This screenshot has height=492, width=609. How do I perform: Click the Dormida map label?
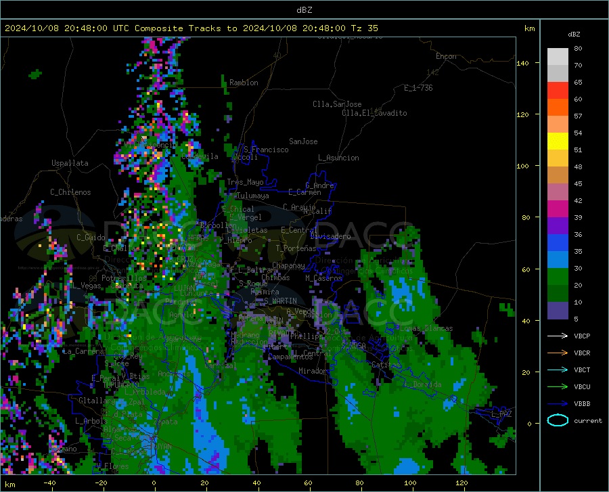click(x=427, y=384)
